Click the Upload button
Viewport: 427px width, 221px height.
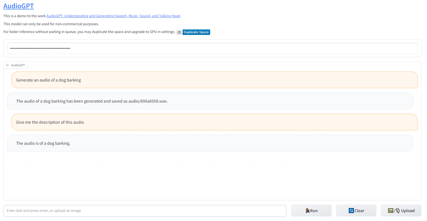pos(401,211)
